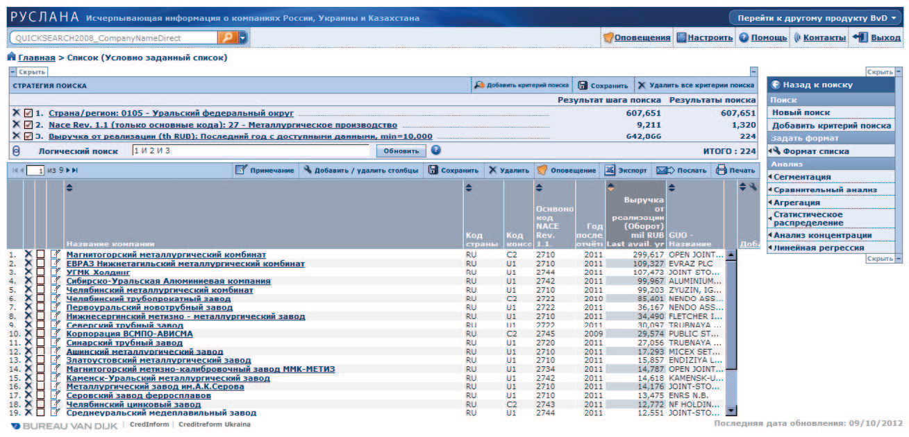The width and height of the screenshot is (909, 437).
Task: Delete row 1 Магнитогорский металлургический комбинат via X
Action: pos(28,255)
